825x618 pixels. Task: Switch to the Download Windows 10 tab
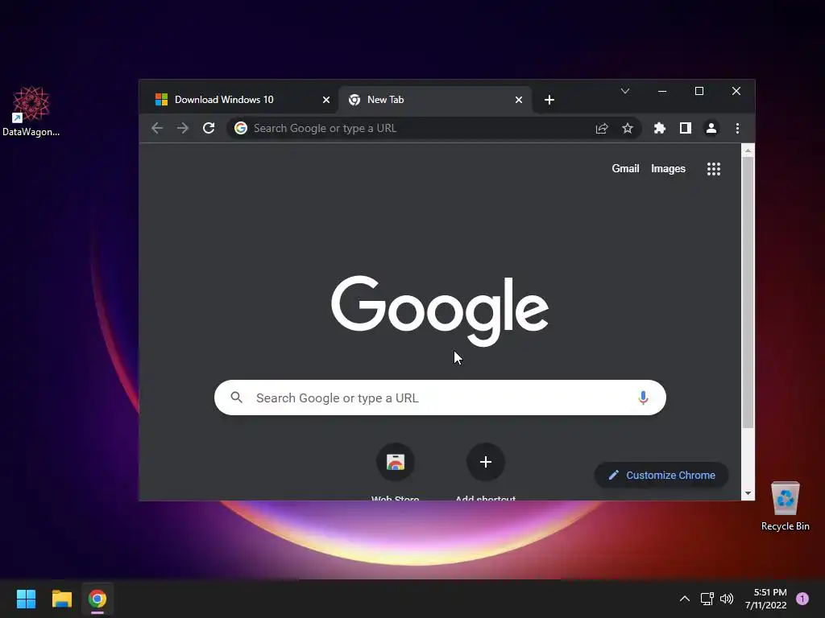pyautogui.click(x=240, y=100)
